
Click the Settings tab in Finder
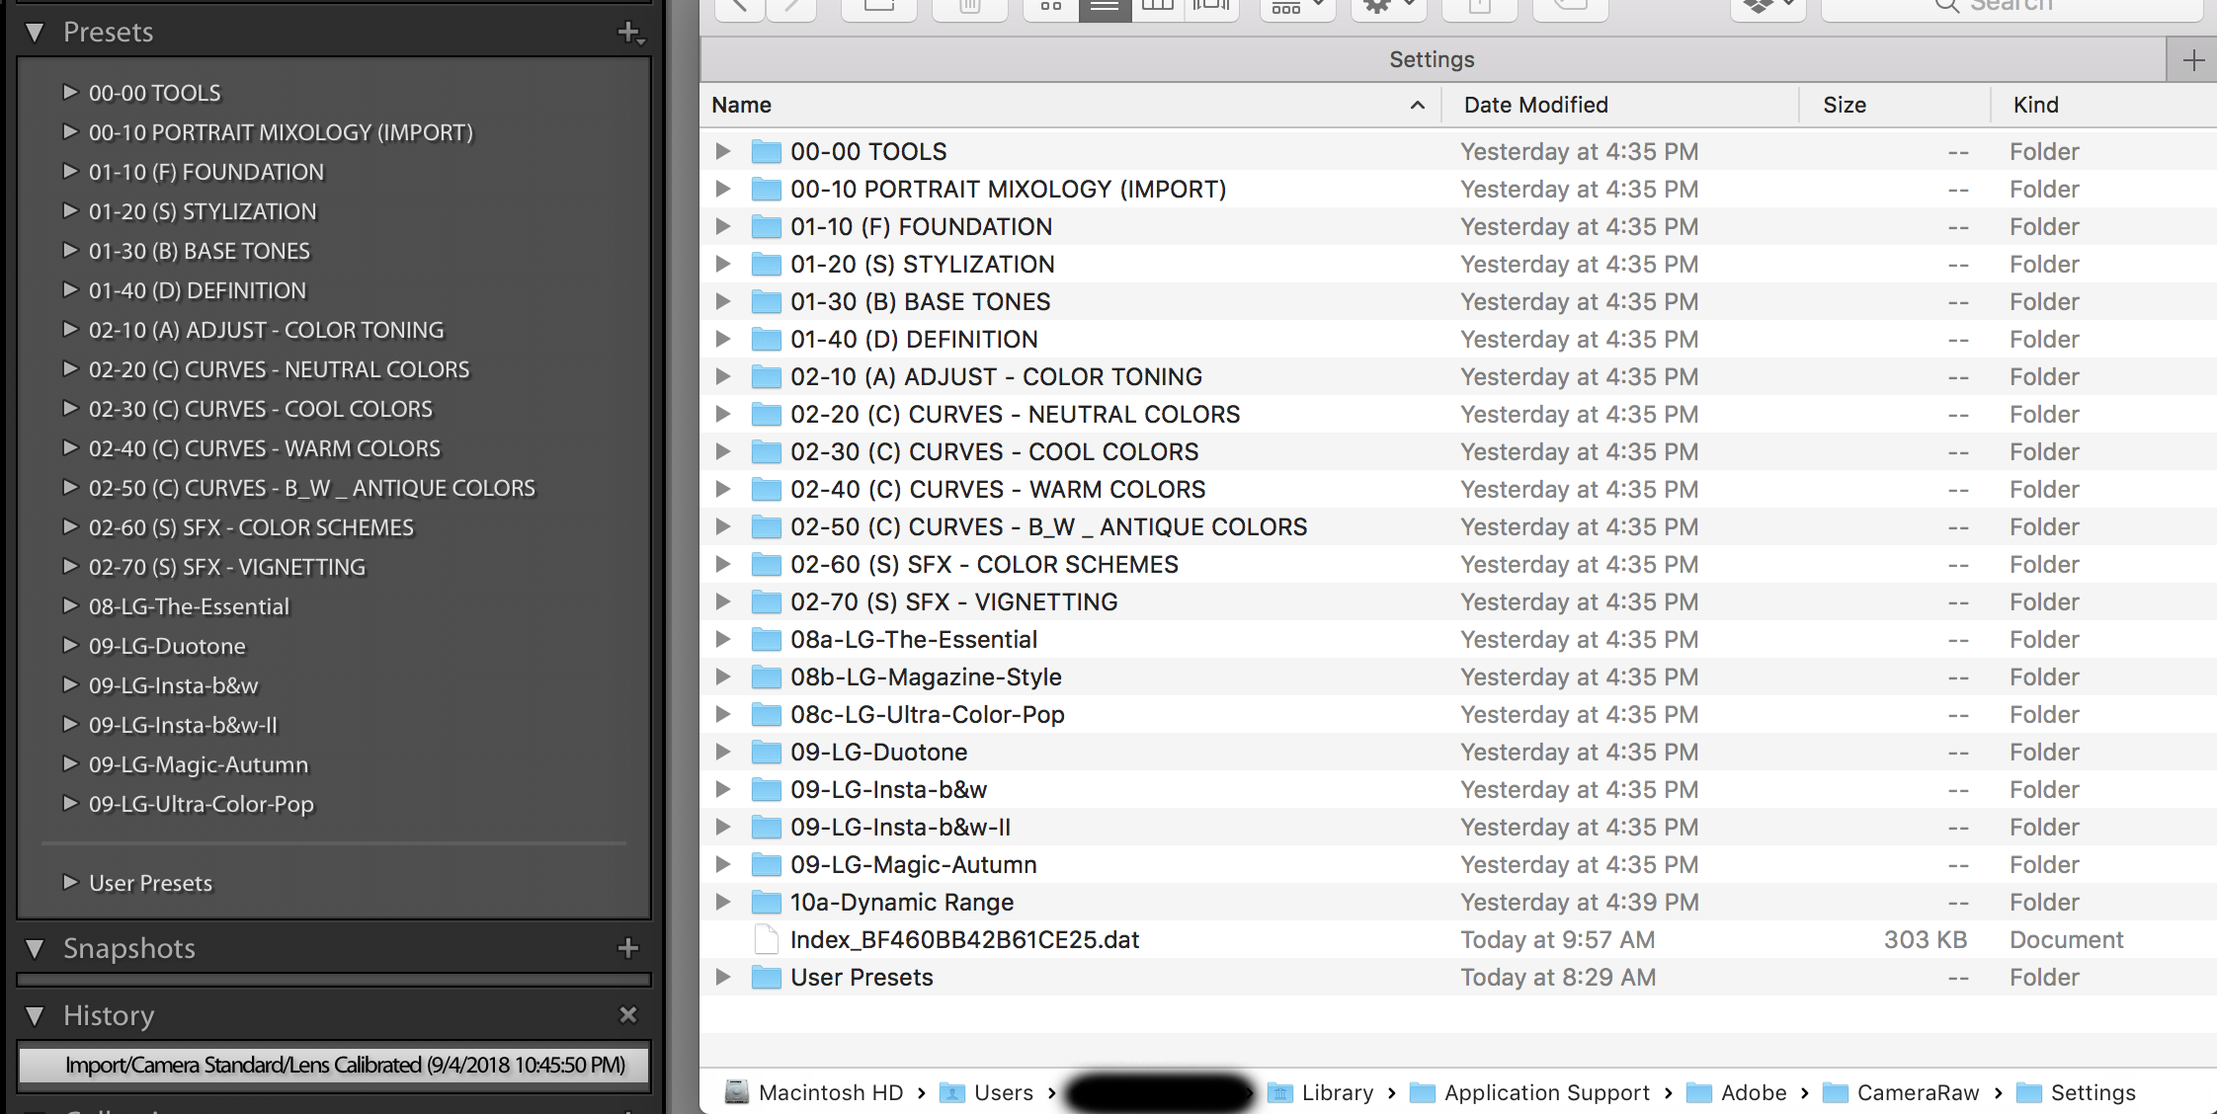coord(1432,59)
